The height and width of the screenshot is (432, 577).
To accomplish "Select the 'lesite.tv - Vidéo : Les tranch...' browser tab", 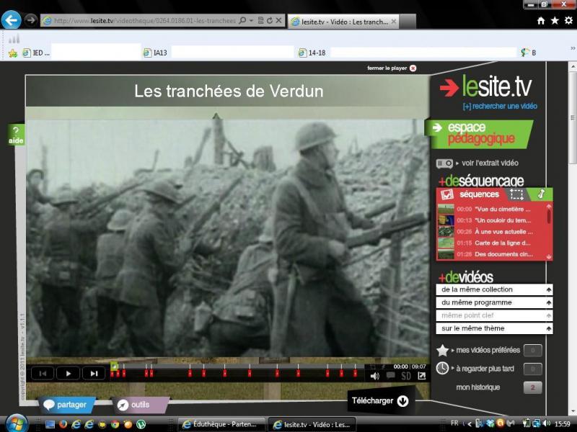I will (343, 22).
